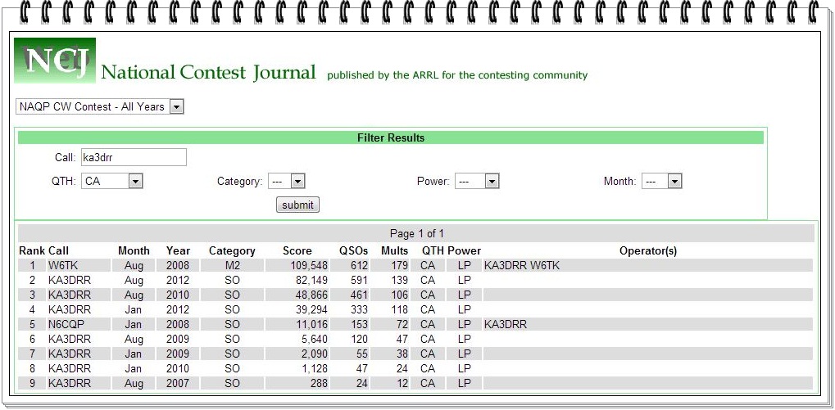835x410 pixels.
Task: Expand the Category filter dropdown
Action: [286, 182]
